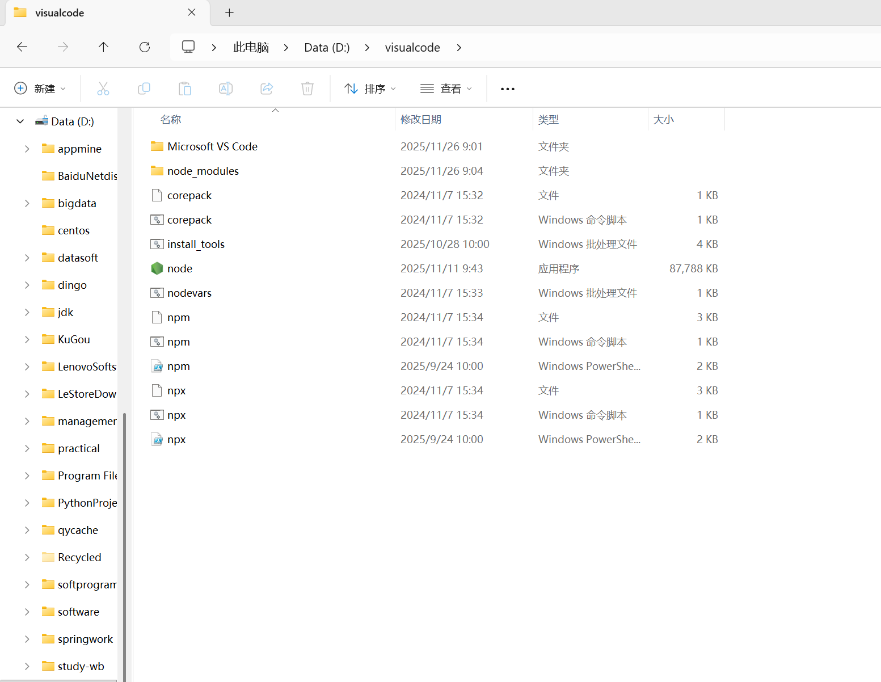
Task: Expand the KuGou folder in tree
Action: (27, 339)
